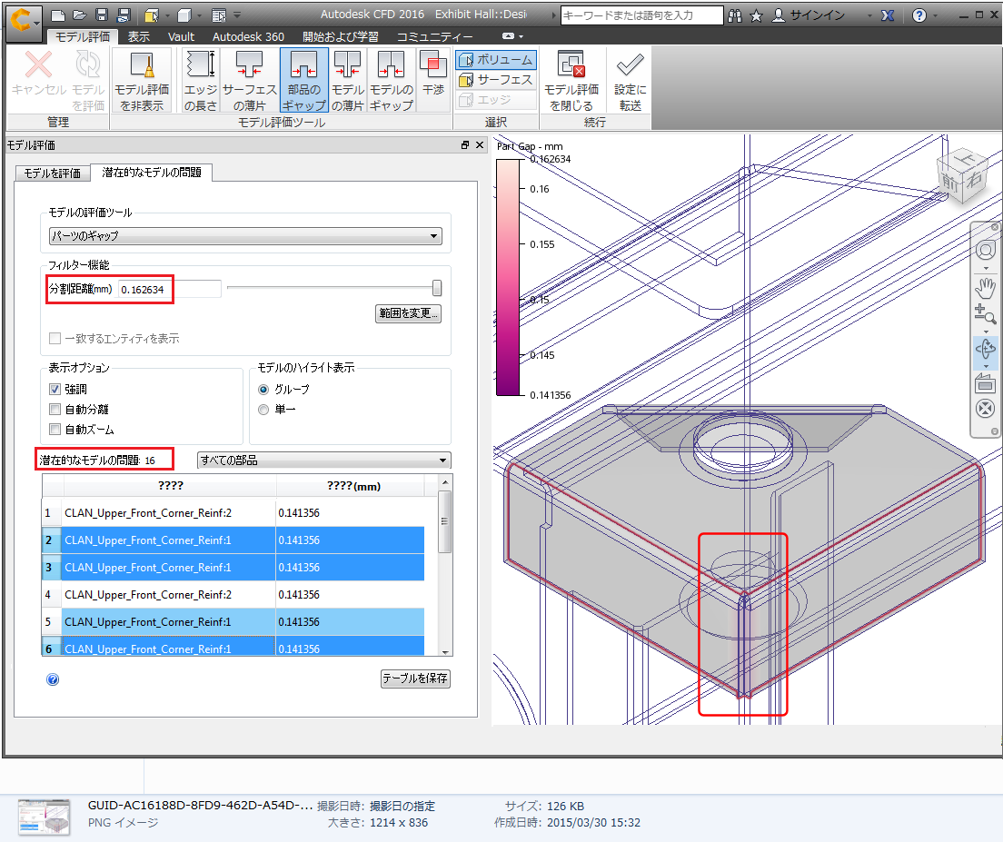
Task: Click the Autodesk Exchange X icon
Action: point(888,15)
